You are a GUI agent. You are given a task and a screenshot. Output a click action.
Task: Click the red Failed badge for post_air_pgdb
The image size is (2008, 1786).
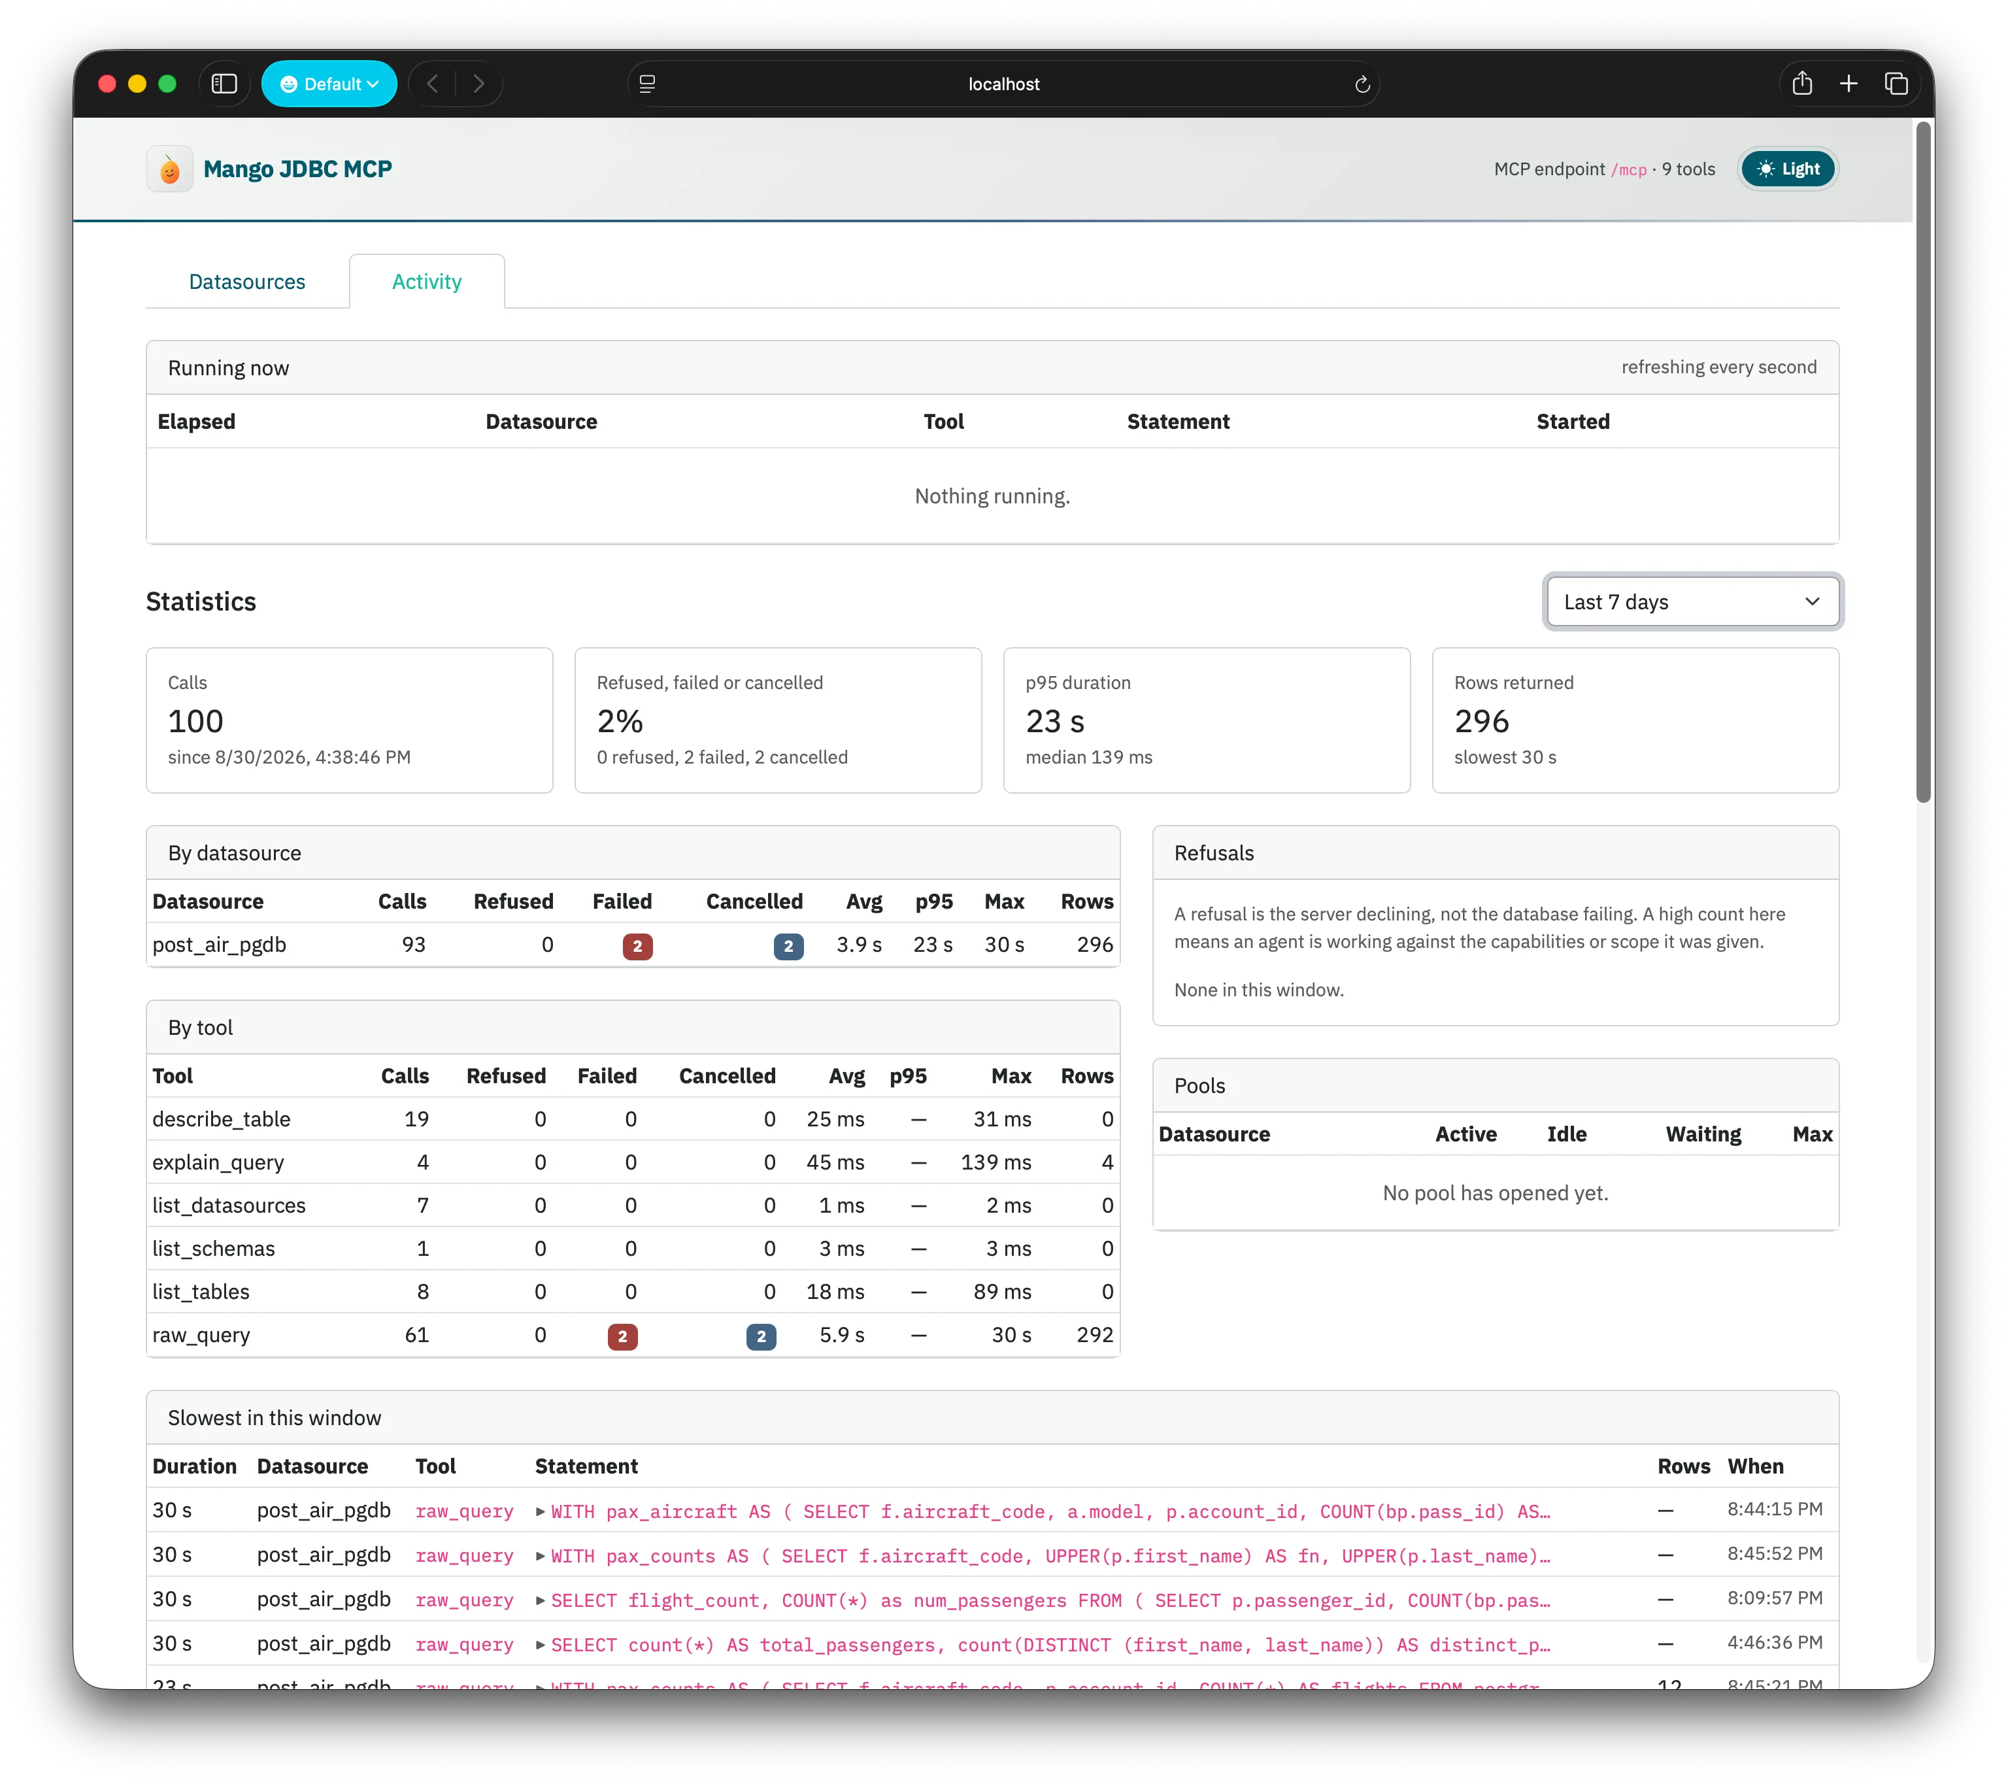click(x=637, y=946)
